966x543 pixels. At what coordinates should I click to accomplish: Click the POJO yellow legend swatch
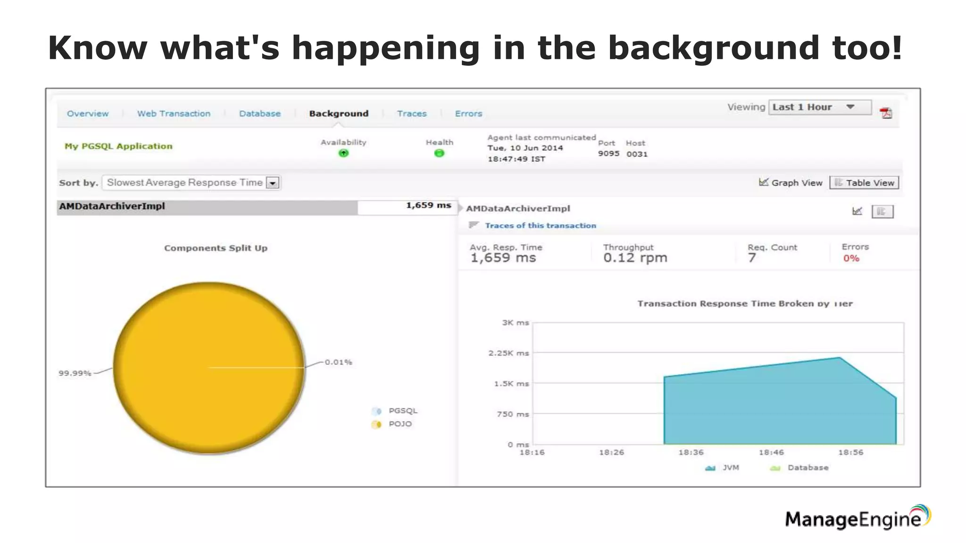pos(376,424)
